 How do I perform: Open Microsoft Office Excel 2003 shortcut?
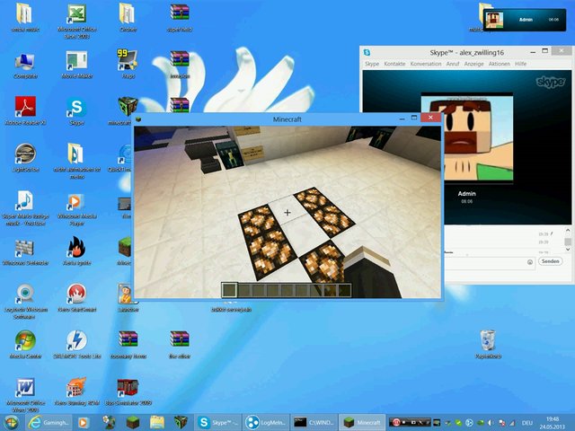tap(75, 16)
